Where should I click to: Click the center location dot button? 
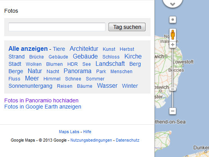(x=172, y=20)
